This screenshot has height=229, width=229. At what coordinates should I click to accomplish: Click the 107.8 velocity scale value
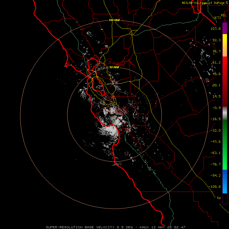tap(216, 28)
